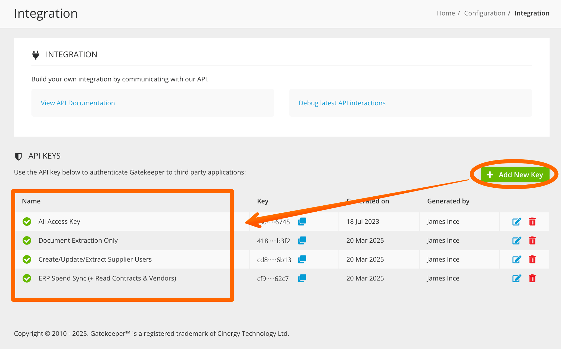Click the ERP Spend Sync status checkmark
Image resolution: width=561 pixels, height=349 pixels.
click(27, 278)
